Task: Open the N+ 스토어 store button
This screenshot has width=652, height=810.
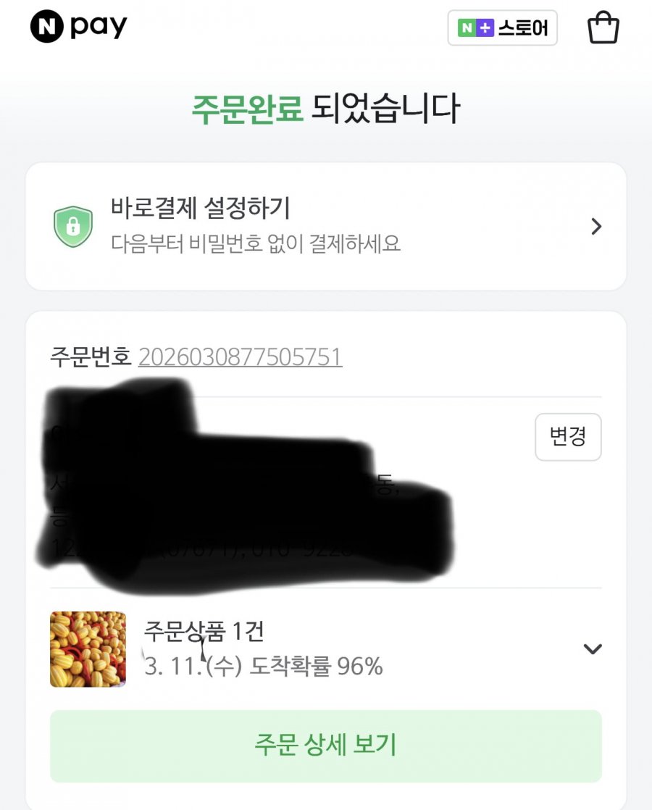Action: [x=502, y=29]
